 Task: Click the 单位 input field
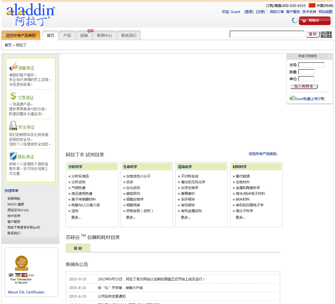pos(306,79)
